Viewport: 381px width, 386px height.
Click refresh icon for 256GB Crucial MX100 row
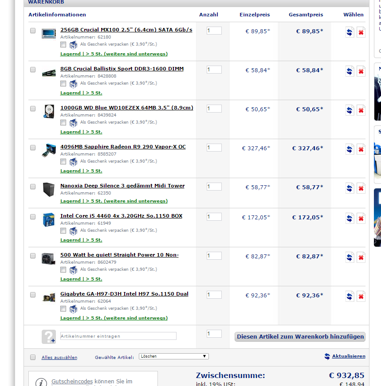(350, 32)
